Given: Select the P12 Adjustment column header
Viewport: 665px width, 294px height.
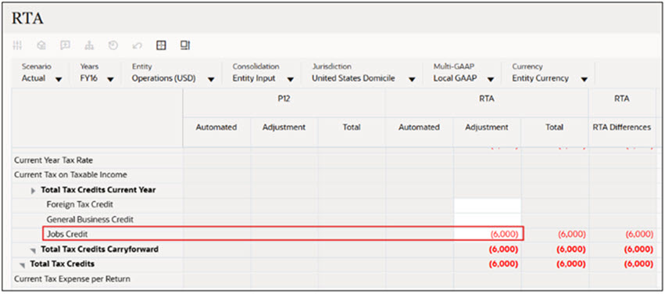Looking at the screenshot, I should coord(284,127).
